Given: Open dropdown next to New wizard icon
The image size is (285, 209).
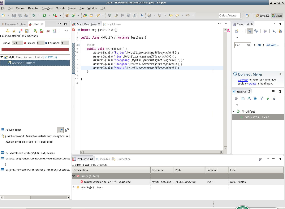Looking at the screenshot, I should point(8,16).
